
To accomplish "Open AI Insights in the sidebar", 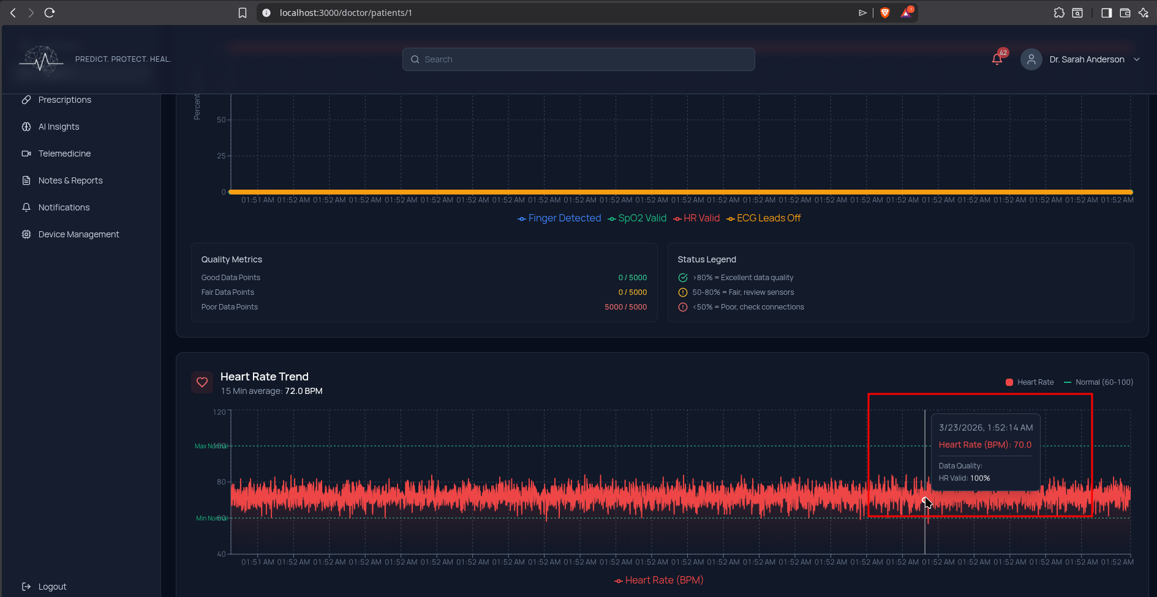I will (x=59, y=127).
